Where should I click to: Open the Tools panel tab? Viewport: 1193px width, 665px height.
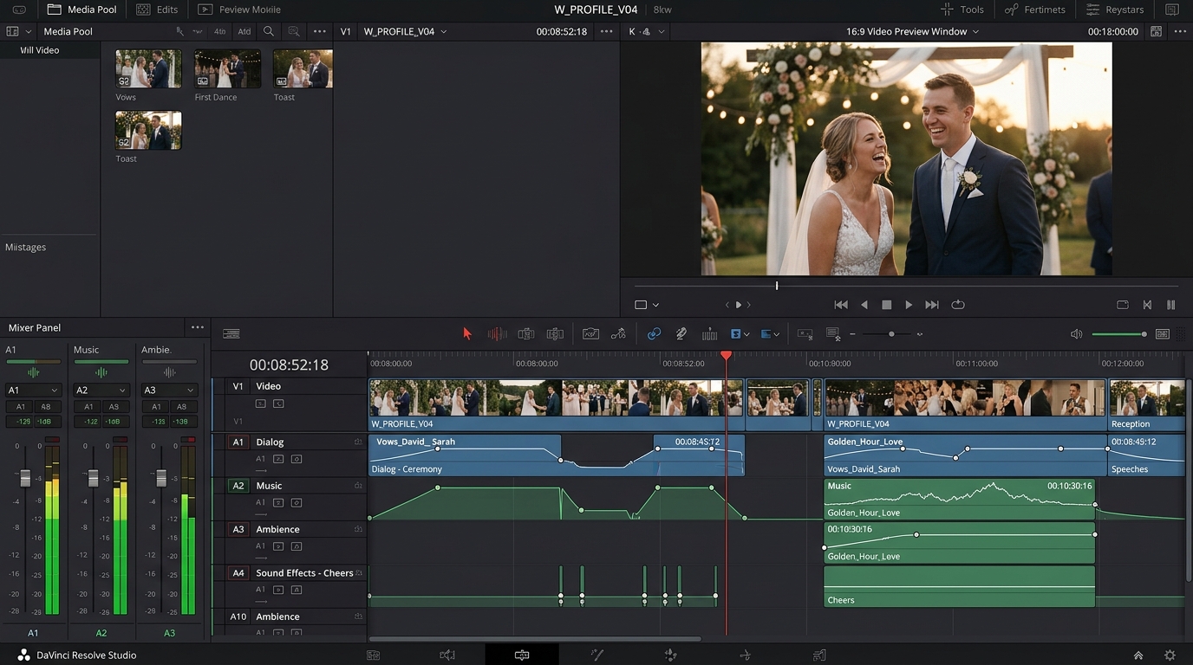coord(962,10)
